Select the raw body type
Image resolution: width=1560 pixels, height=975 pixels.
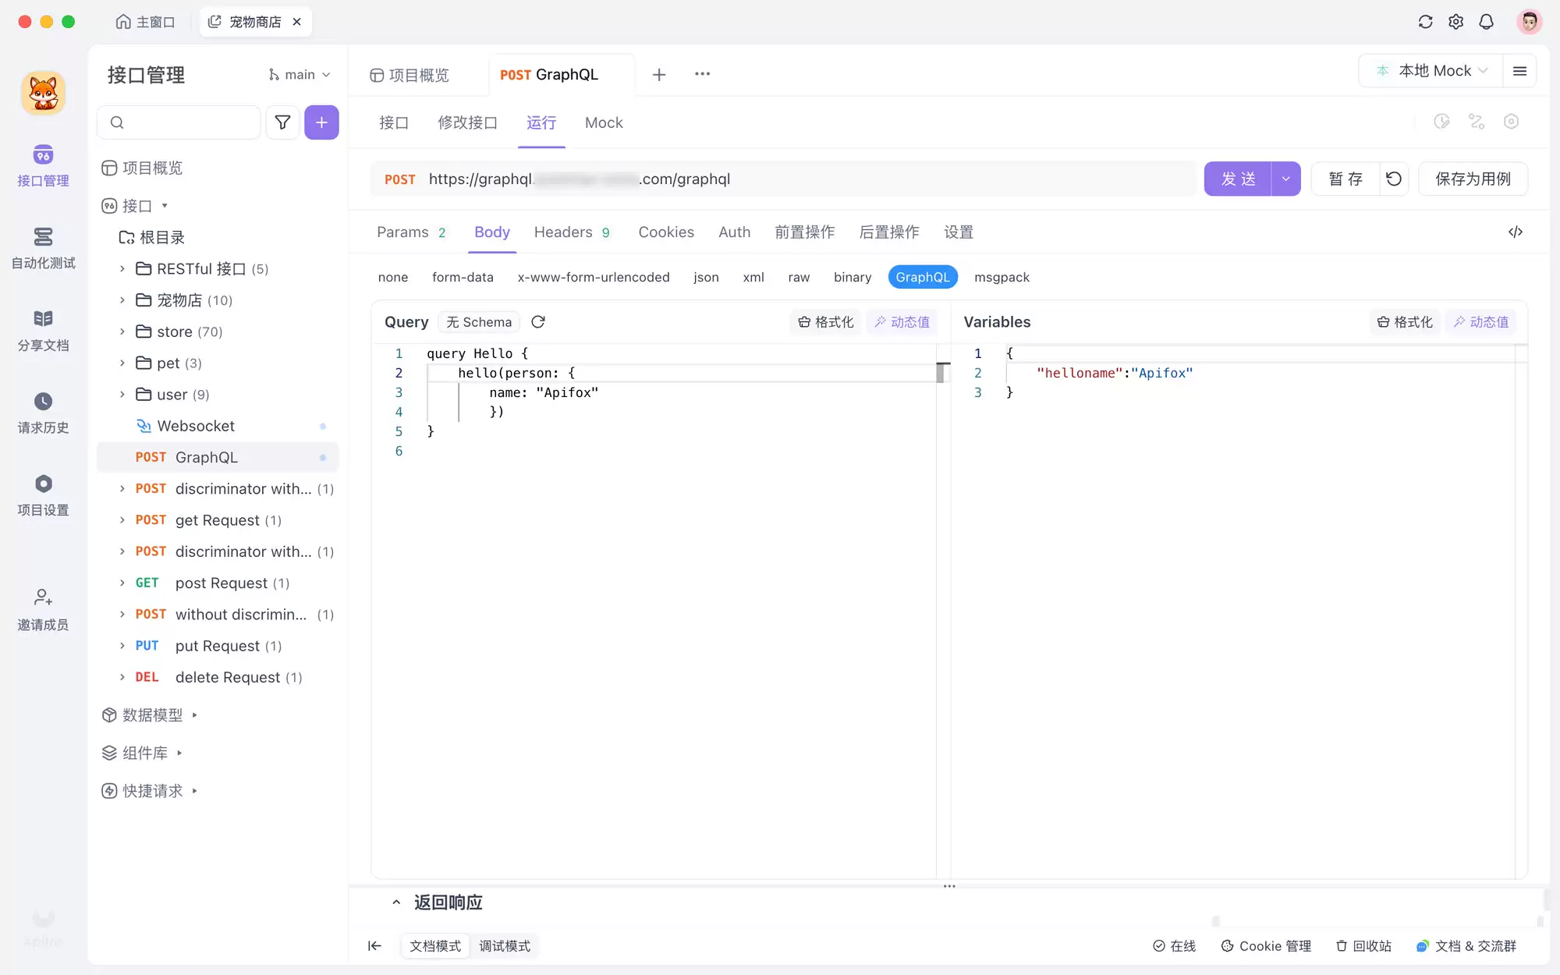click(799, 278)
